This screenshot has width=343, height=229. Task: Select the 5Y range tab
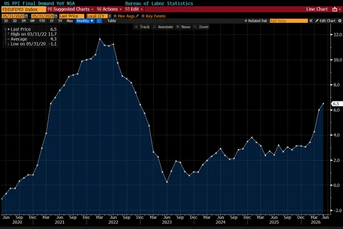click(60, 21)
